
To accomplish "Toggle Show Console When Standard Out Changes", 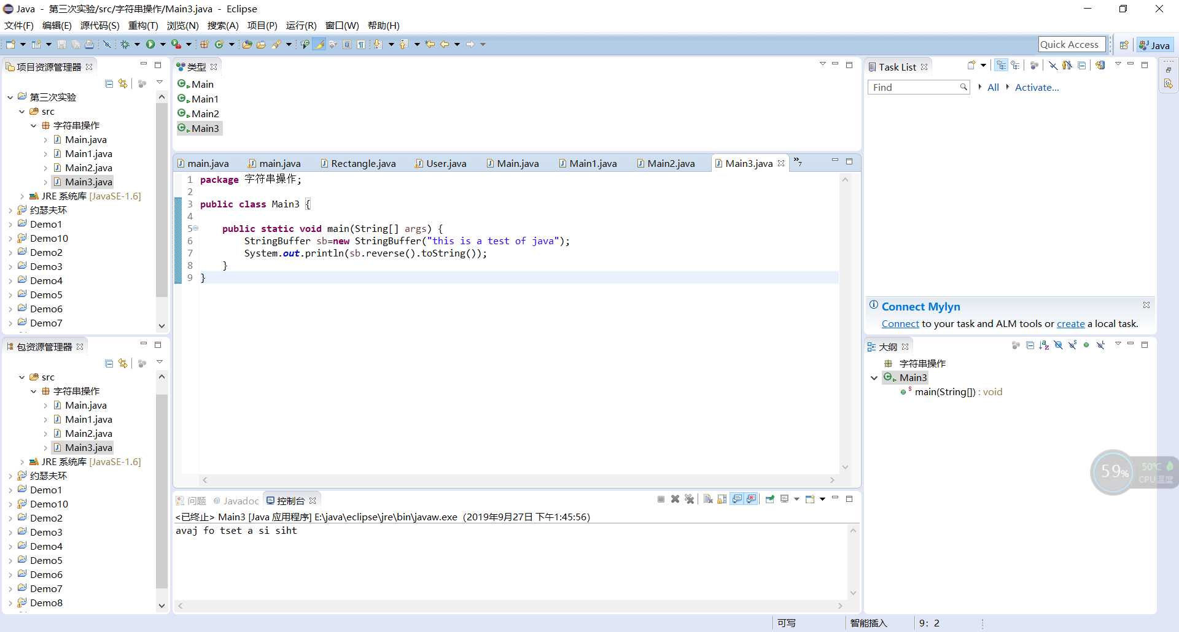I will (x=737, y=499).
